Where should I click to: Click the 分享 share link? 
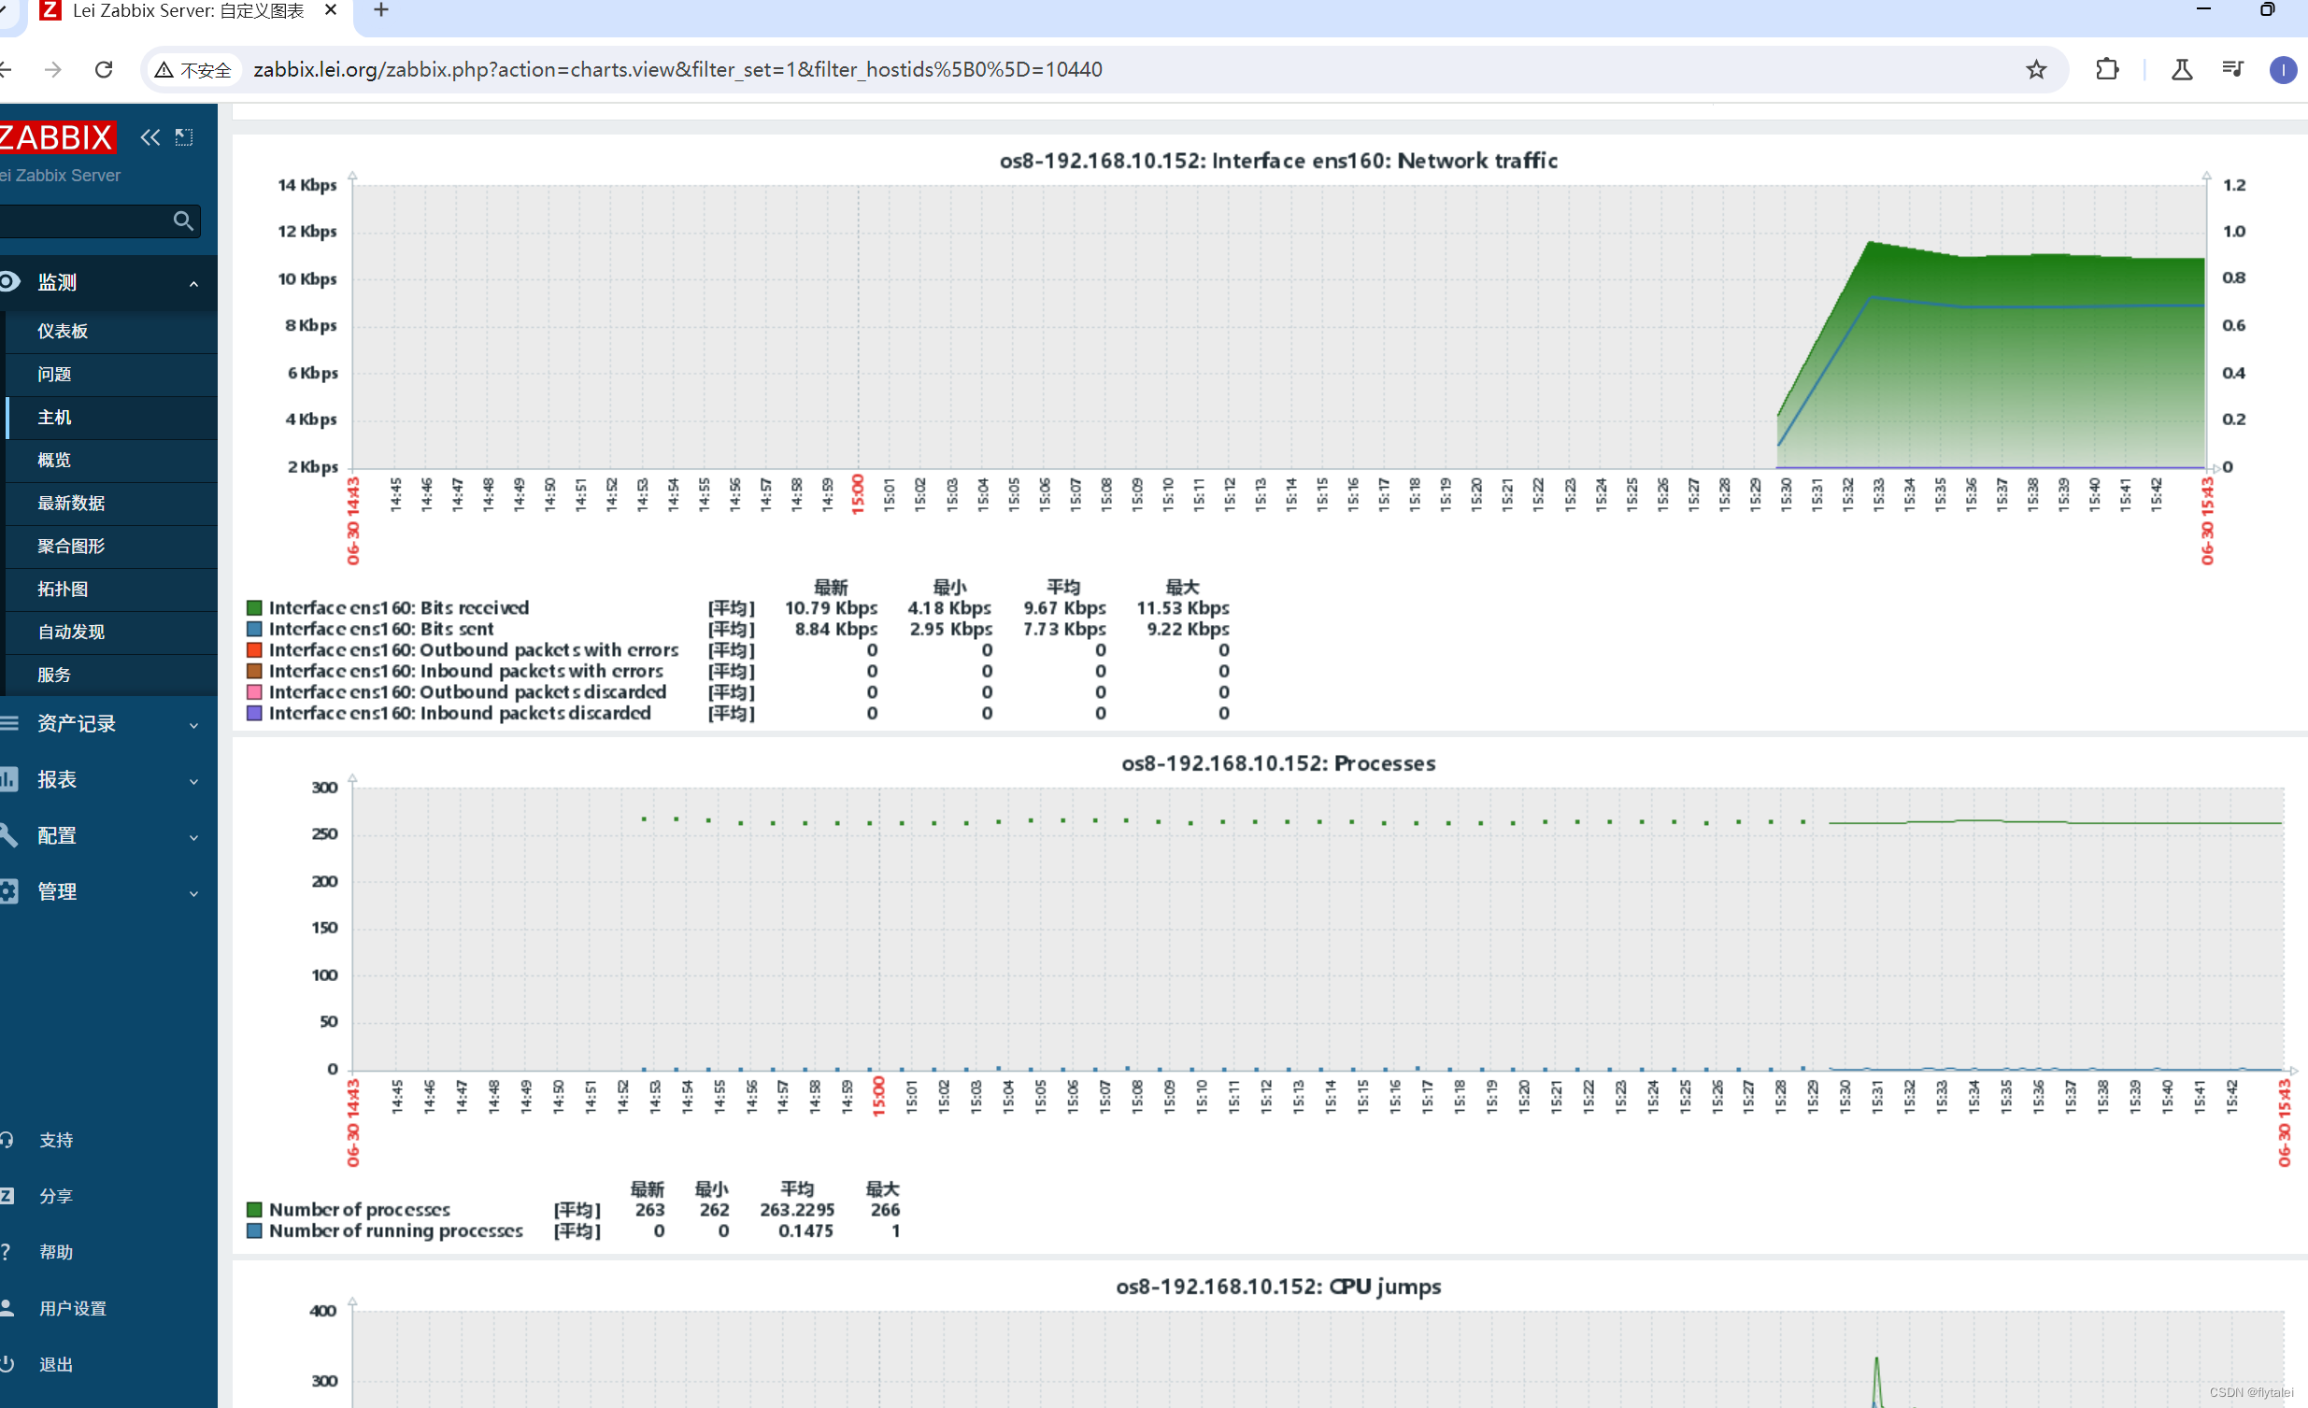coord(56,1196)
